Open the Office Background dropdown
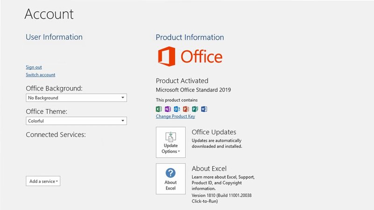374x210 pixels. pos(76,98)
